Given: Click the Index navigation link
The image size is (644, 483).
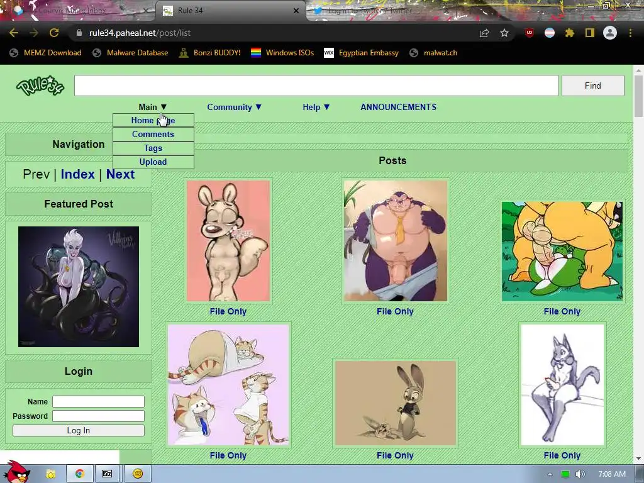Looking at the screenshot, I should [x=77, y=174].
